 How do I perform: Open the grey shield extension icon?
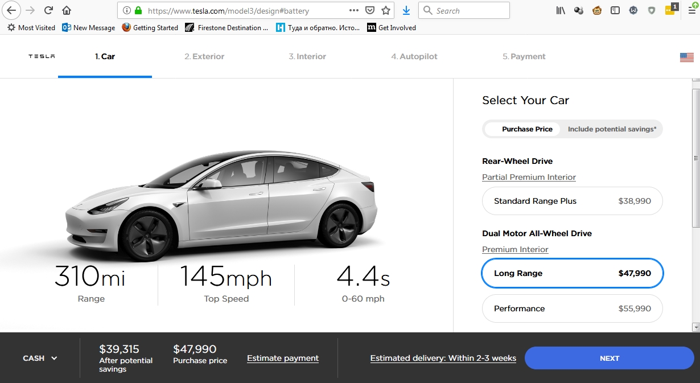pos(652,10)
